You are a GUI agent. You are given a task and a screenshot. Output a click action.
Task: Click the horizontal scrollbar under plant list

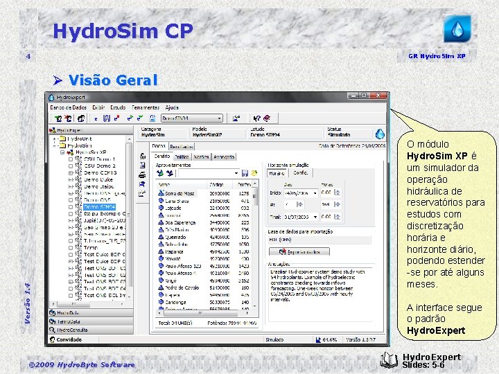tap(204, 313)
